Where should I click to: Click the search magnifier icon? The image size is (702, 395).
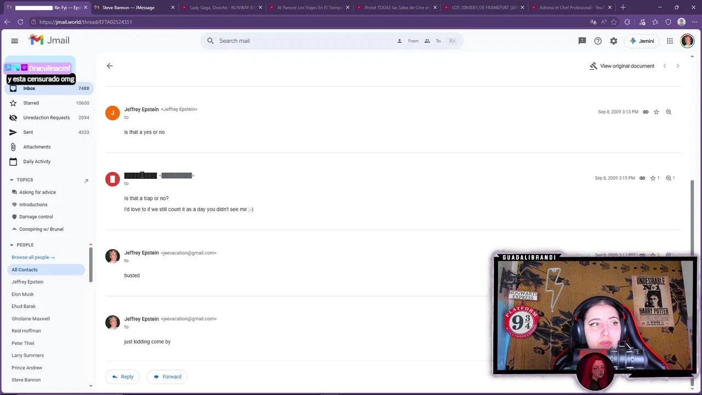pyautogui.click(x=211, y=41)
